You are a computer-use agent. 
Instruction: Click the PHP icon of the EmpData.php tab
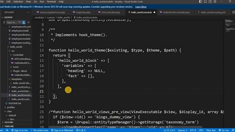74,12
